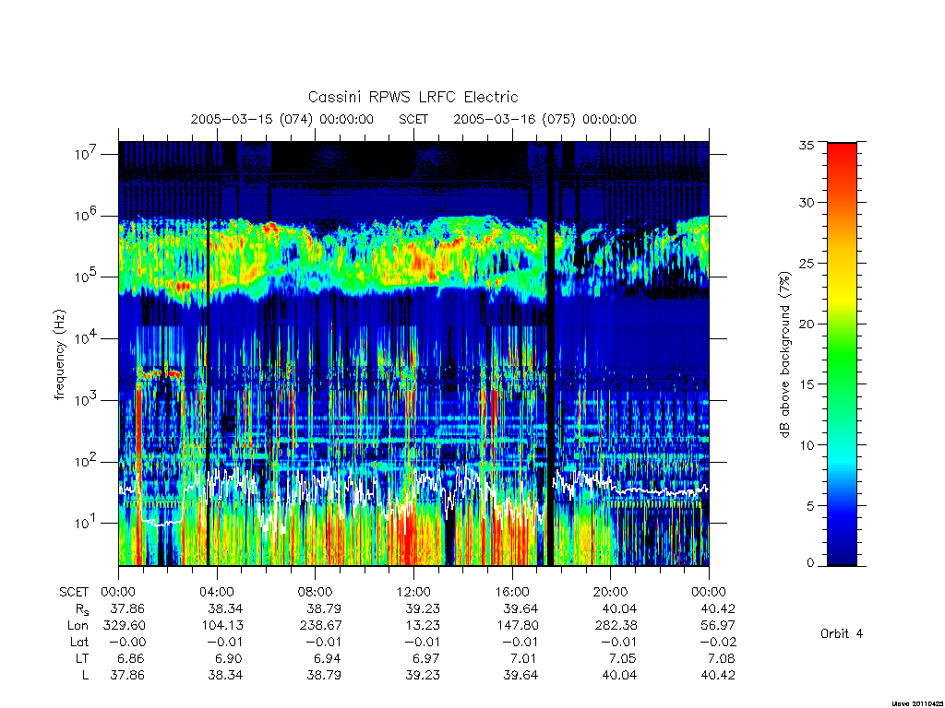
Task: Click the end date 2005-03-16 (075) header
Action: coord(544,119)
